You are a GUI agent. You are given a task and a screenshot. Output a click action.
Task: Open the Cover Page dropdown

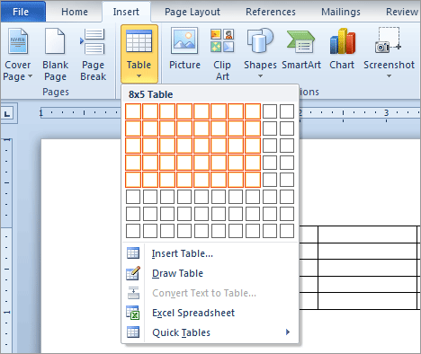click(17, 54)
